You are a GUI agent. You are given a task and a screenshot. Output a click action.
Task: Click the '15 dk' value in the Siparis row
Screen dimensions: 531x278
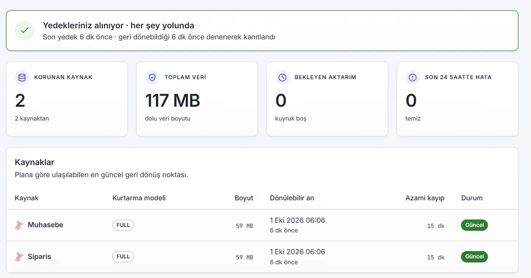click(x=436, y=258)
